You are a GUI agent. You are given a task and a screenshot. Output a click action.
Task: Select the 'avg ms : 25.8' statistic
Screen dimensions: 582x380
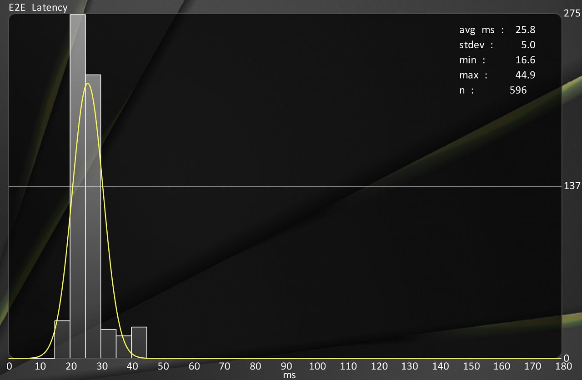(497, 30)
